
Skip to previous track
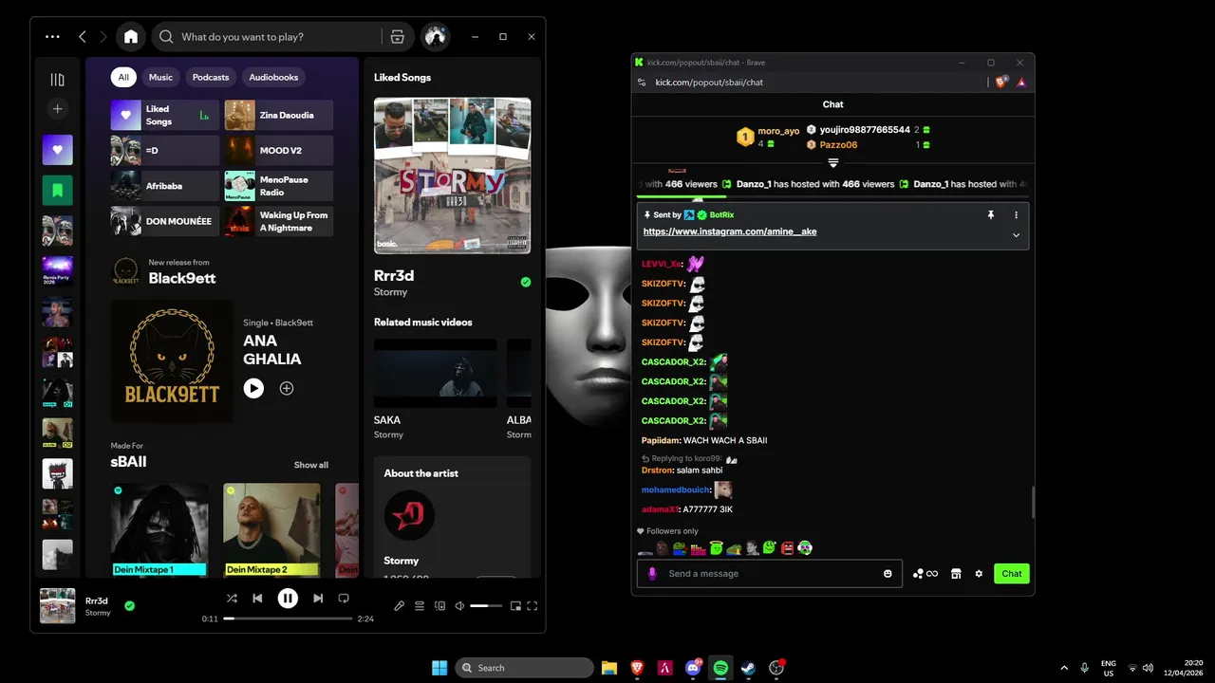pyautogui.click(x=257, y=599)
